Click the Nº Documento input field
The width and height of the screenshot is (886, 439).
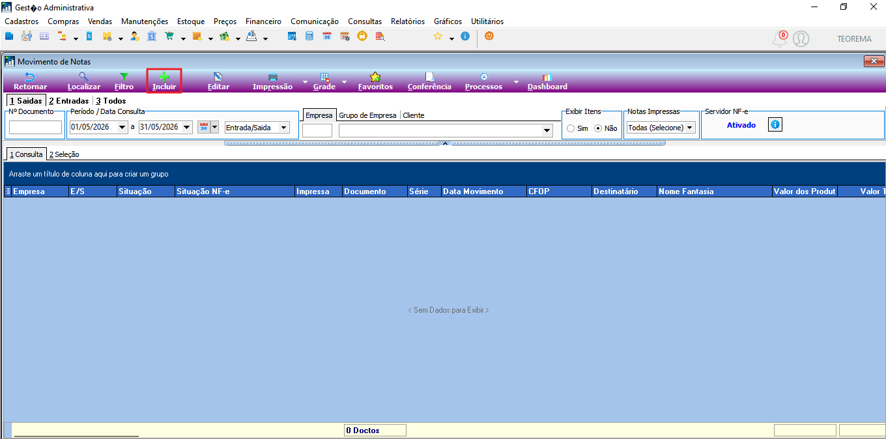35,128
